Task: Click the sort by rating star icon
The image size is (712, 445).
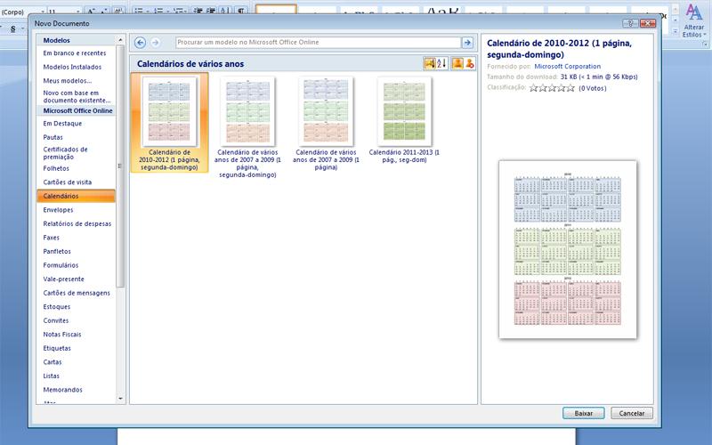Action: tap(430, 63)
